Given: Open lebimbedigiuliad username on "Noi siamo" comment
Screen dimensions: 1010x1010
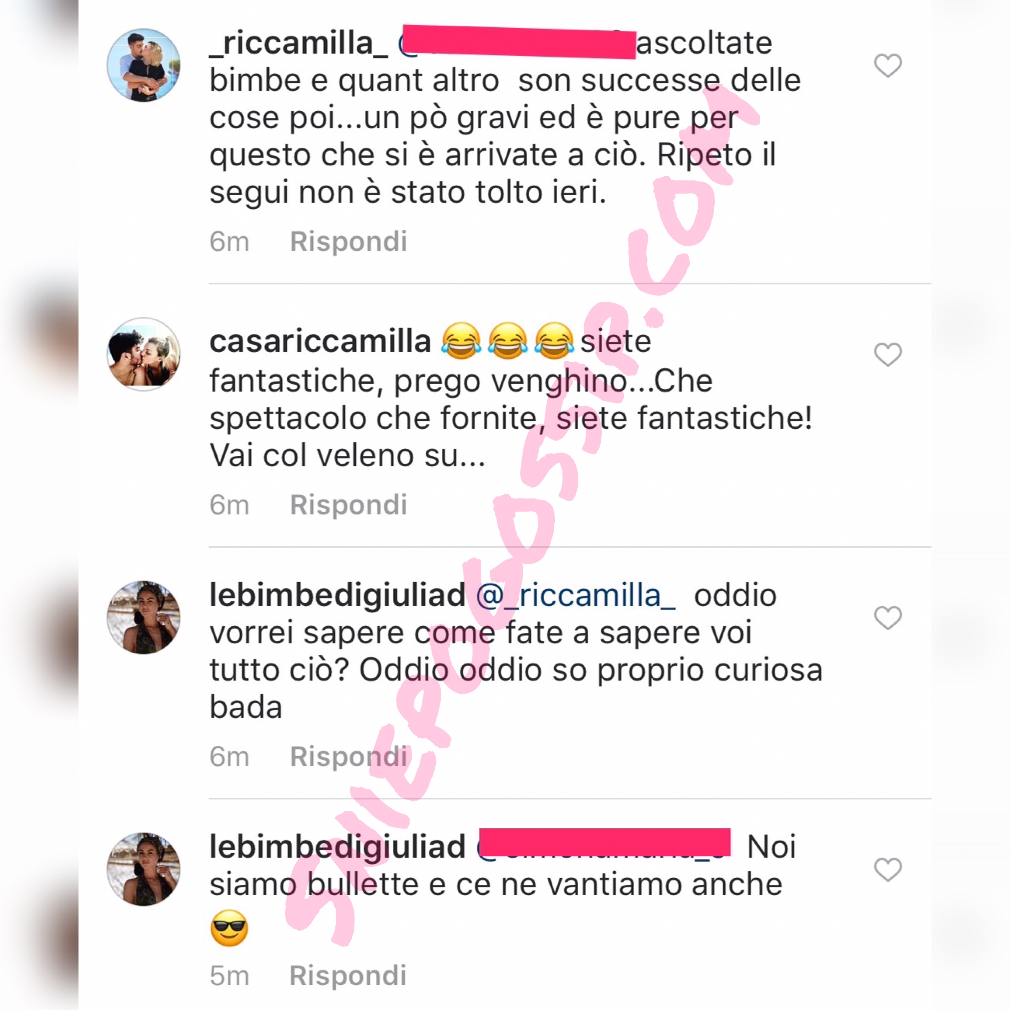Looking at the screenshot, I should pos(337,847).
